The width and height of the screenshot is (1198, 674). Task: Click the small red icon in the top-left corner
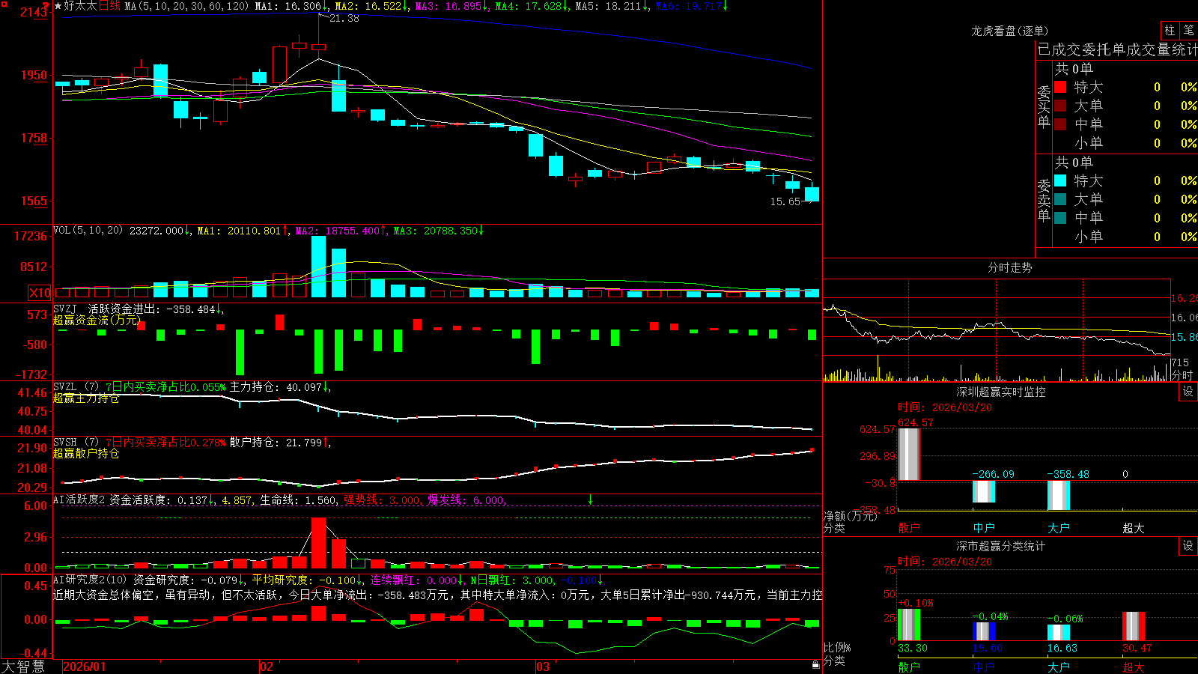pyautogui.click(x=3, y=4)
